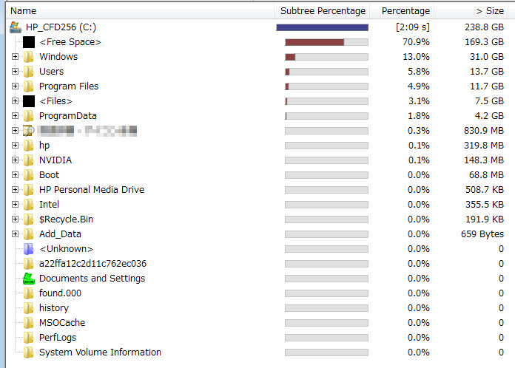This screenshot has width=515, height=368.
Task: Select the ProgramData tree item
Action: pos(67,116)
